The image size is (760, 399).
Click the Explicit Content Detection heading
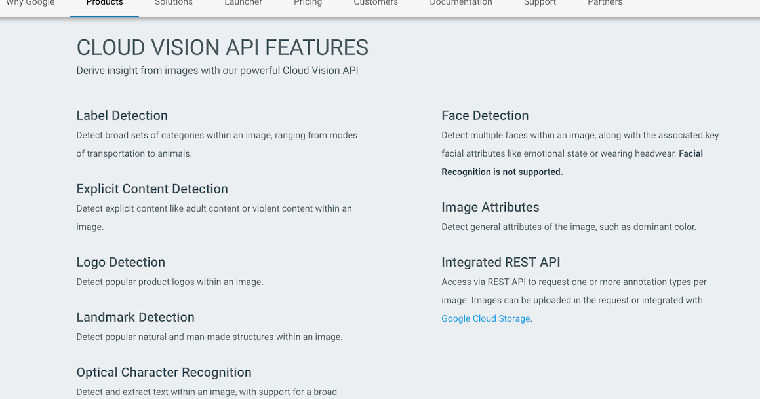pyautogui.click(x=151, y=189)
